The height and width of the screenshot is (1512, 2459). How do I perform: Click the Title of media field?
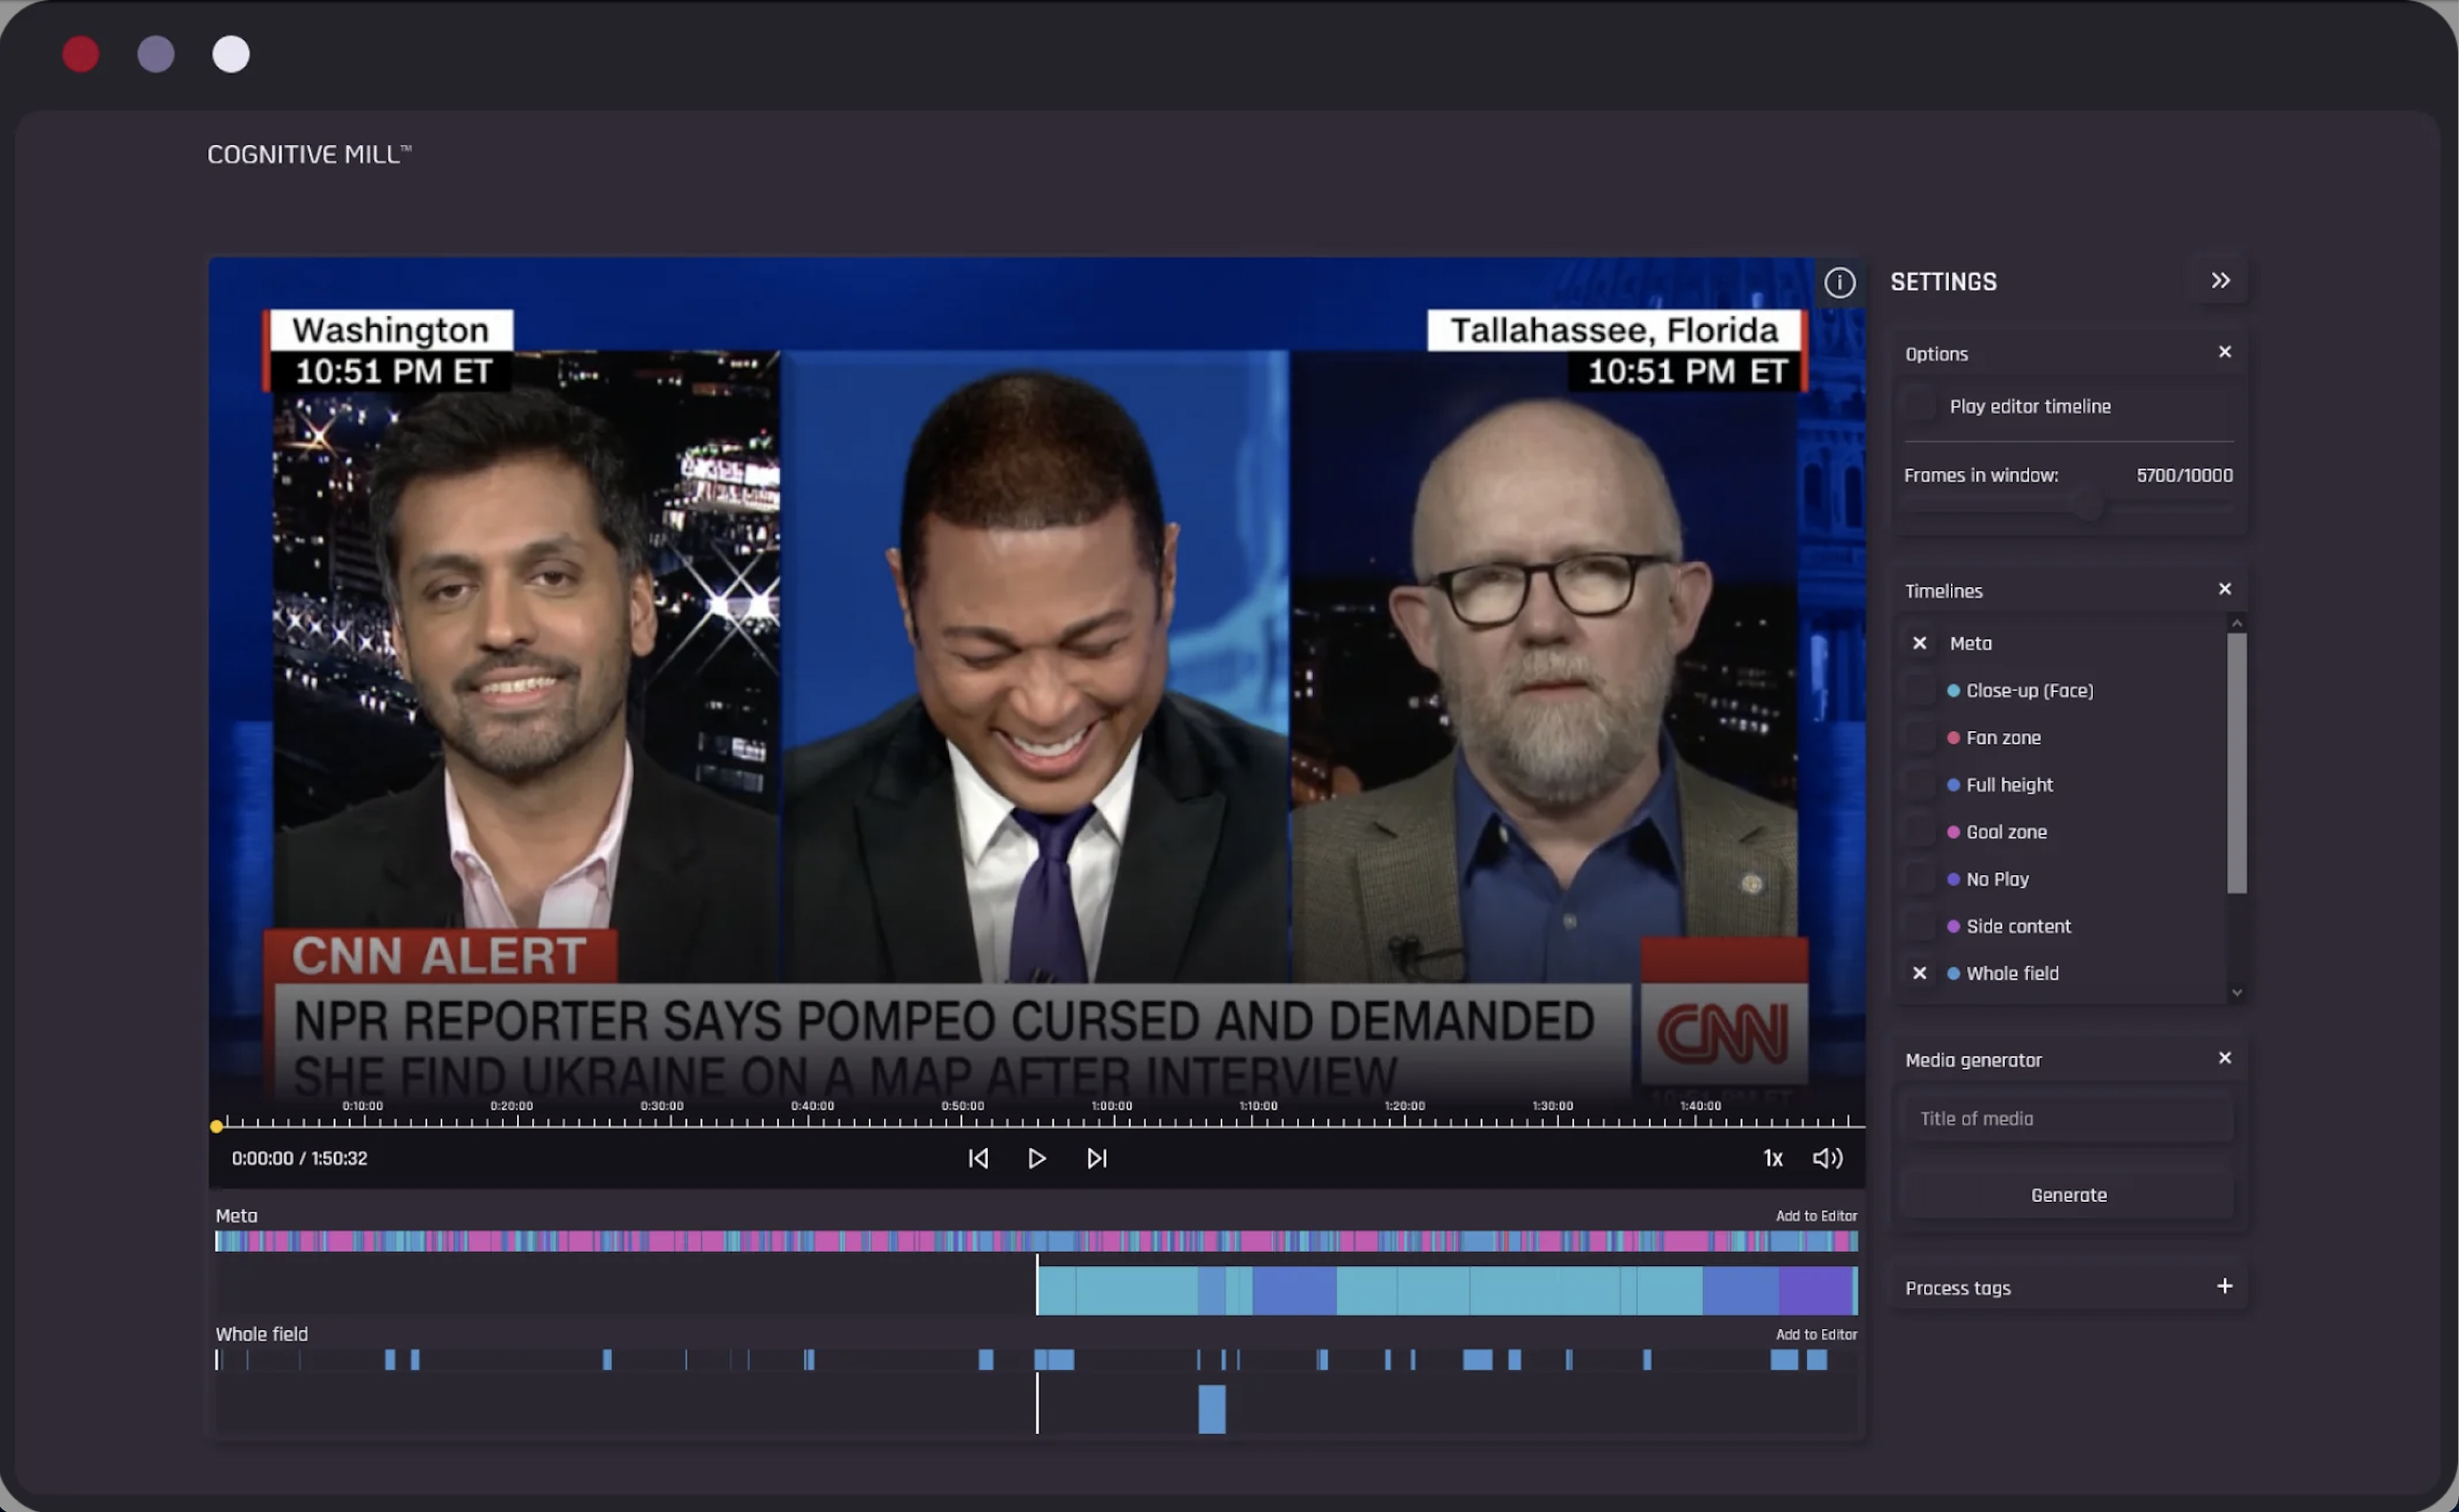coord(2068,1119)
